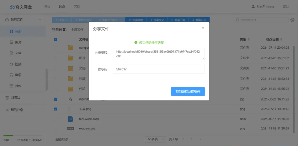Sort by 修改日期 column arrows

pos(281,39)
